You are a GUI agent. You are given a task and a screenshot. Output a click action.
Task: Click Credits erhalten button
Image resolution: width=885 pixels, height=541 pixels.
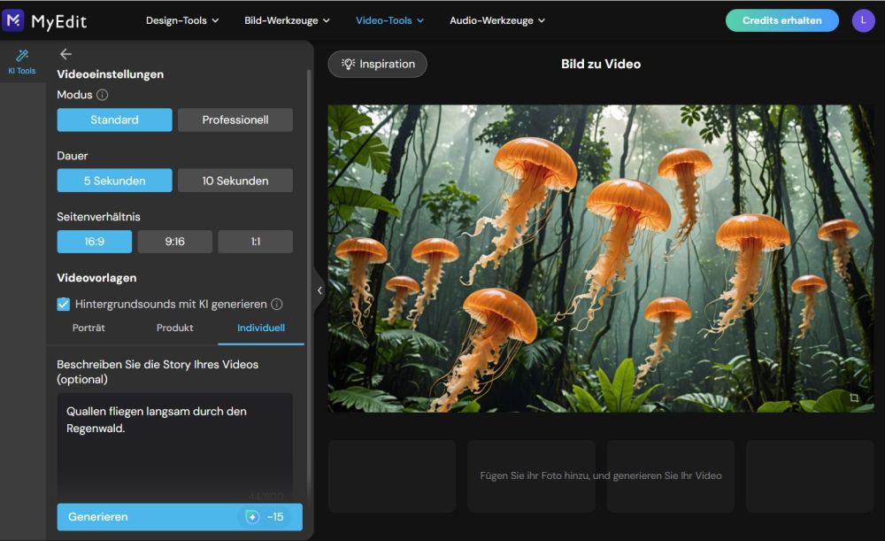[x=781, y=20]
